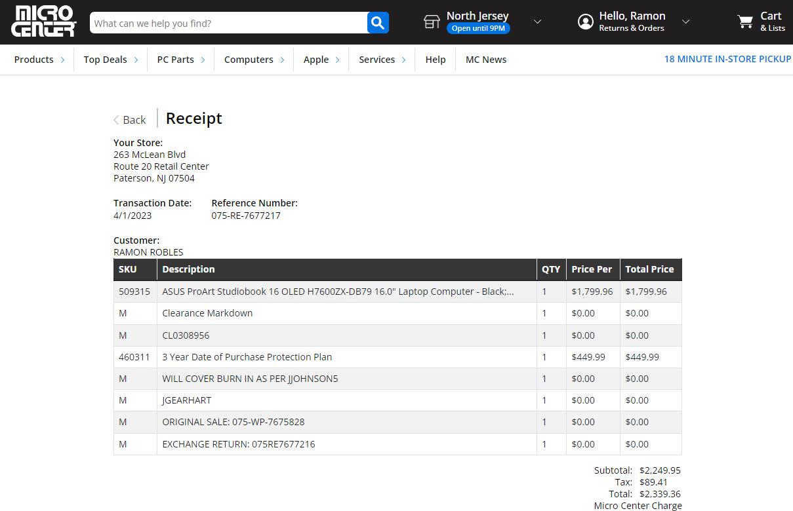Click the Price Per column header

(x=592, y=269)
